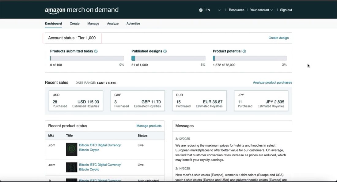Click the "Recent product status" heading

68,126
